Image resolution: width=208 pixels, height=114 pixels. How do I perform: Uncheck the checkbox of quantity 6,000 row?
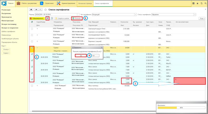pos(32,54)
